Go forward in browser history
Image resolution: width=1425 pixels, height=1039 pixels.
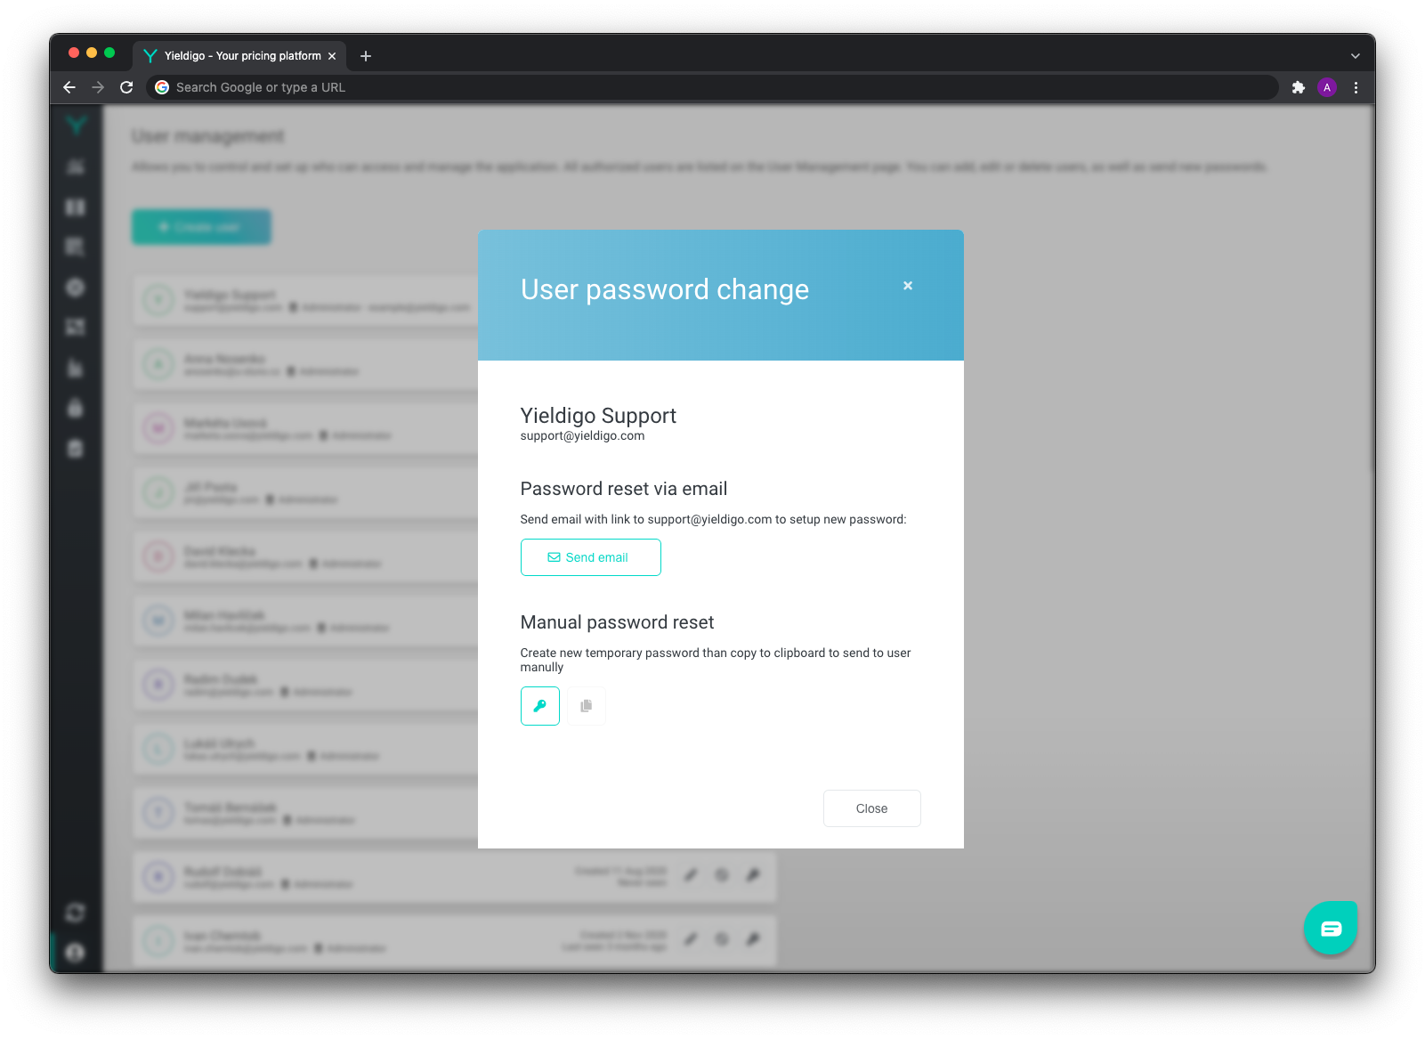pyautogui.click(x=98, y=87)
